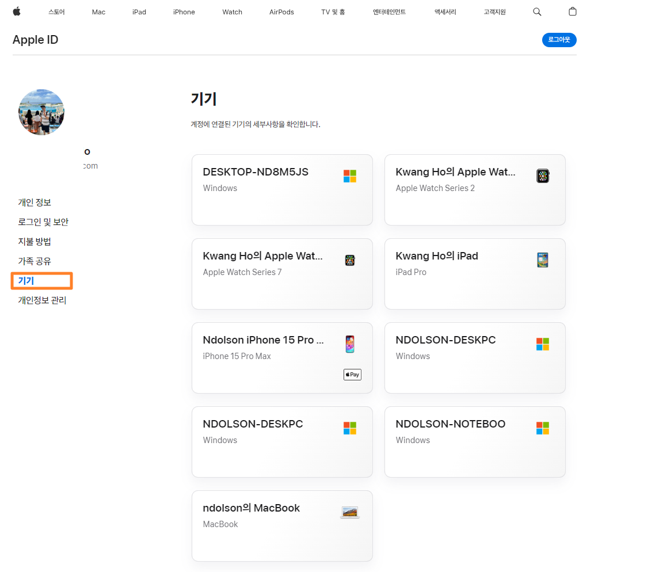The width and height of the screenshot is (659, 572).
Task: Open the 액세서리 menu
Action: tap(445, 12)
